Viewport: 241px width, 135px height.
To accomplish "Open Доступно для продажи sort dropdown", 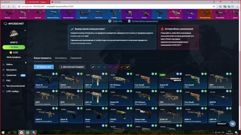I will (72, 67).
